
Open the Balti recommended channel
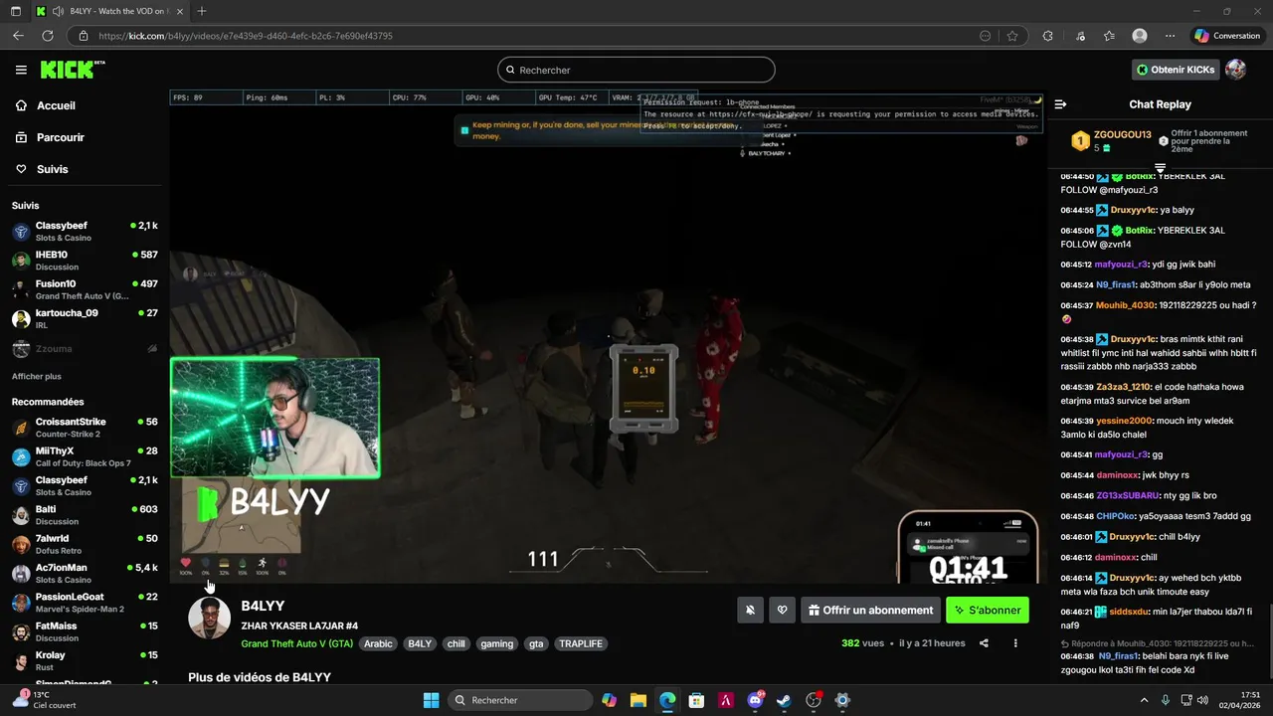pos(85,515)
